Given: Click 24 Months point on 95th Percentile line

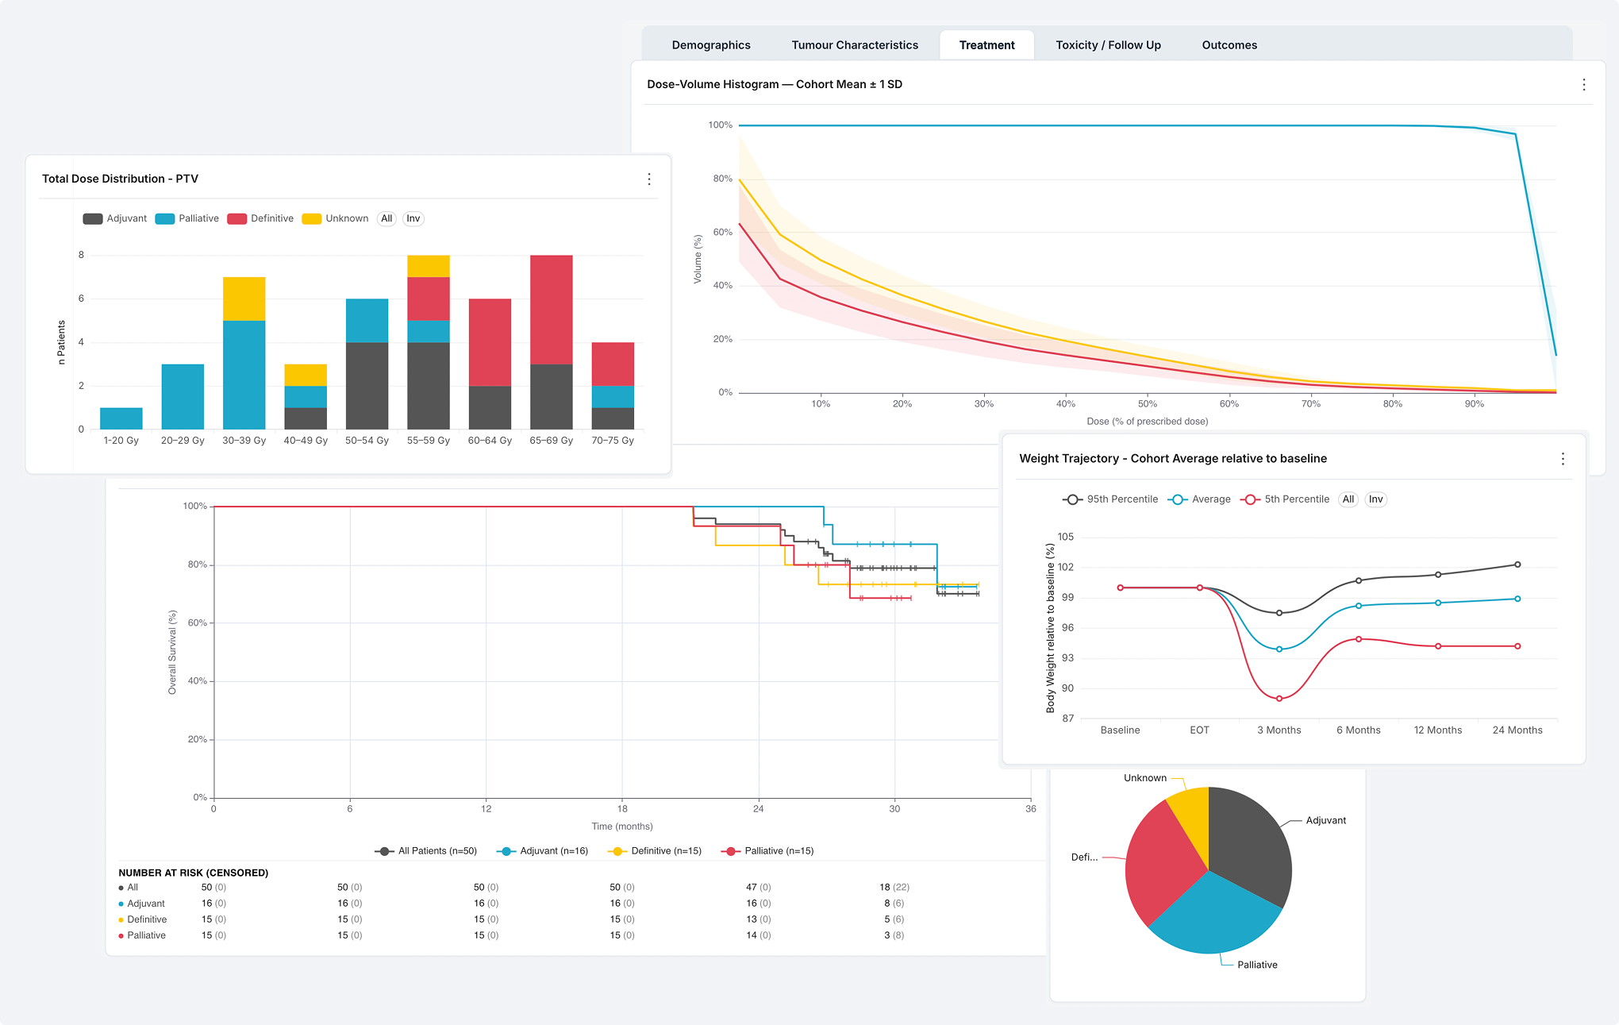Looking at the screenshot, I should tap(1517, 565).
